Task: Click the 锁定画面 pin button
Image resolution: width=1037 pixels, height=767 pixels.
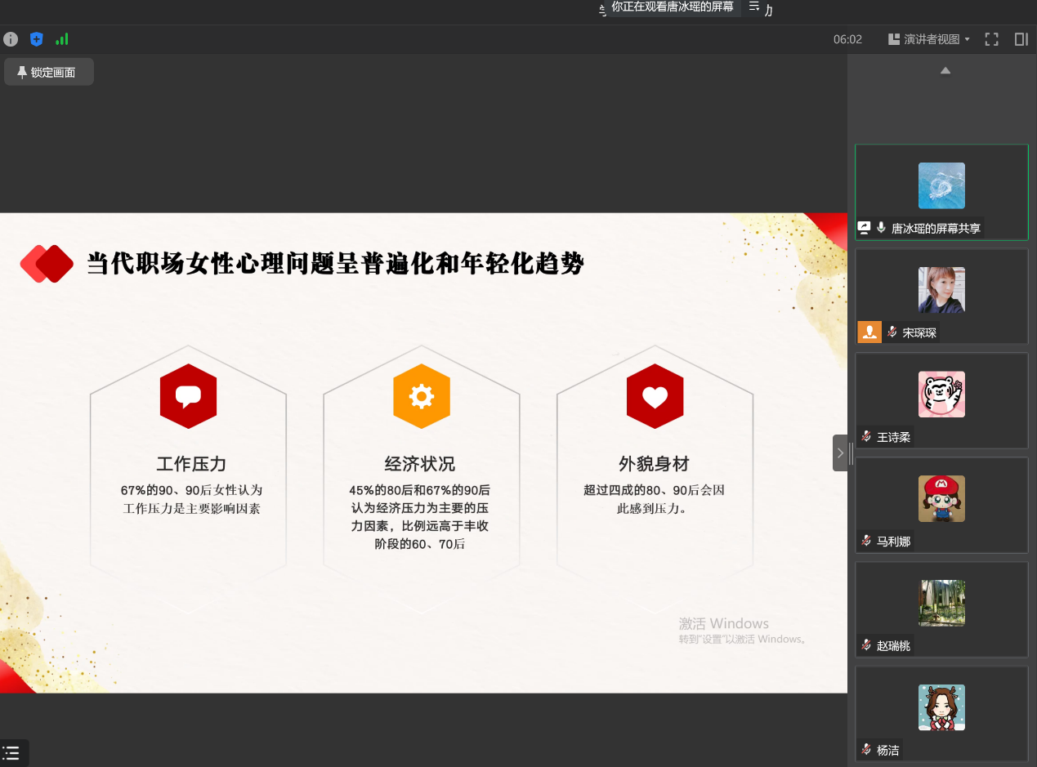Action: coord(48,73)
